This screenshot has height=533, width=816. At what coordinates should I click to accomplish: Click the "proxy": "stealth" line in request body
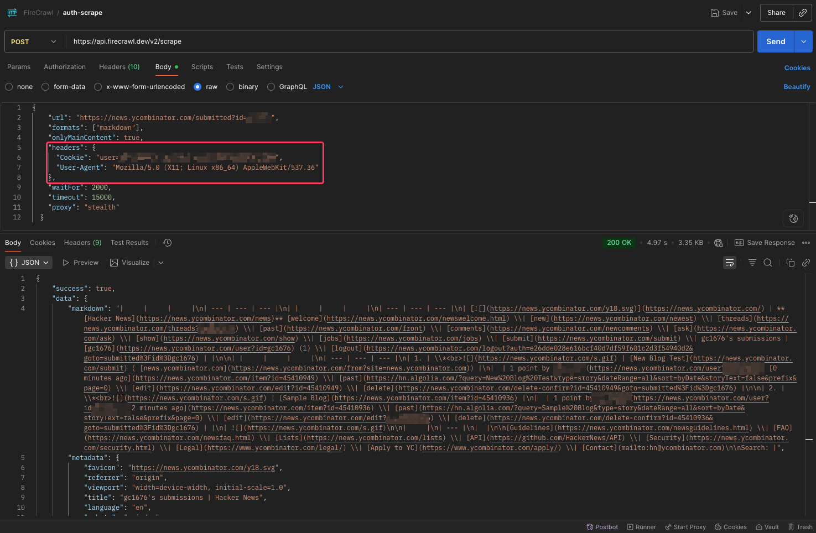[84, 207]
